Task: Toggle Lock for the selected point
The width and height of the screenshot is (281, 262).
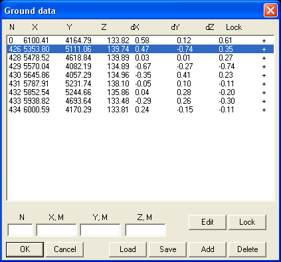Action: pyautogui.click(x=247, y=222)
